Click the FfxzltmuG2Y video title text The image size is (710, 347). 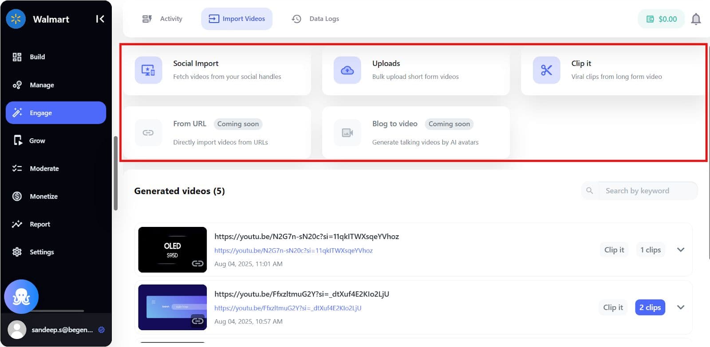tap(302, 294)
